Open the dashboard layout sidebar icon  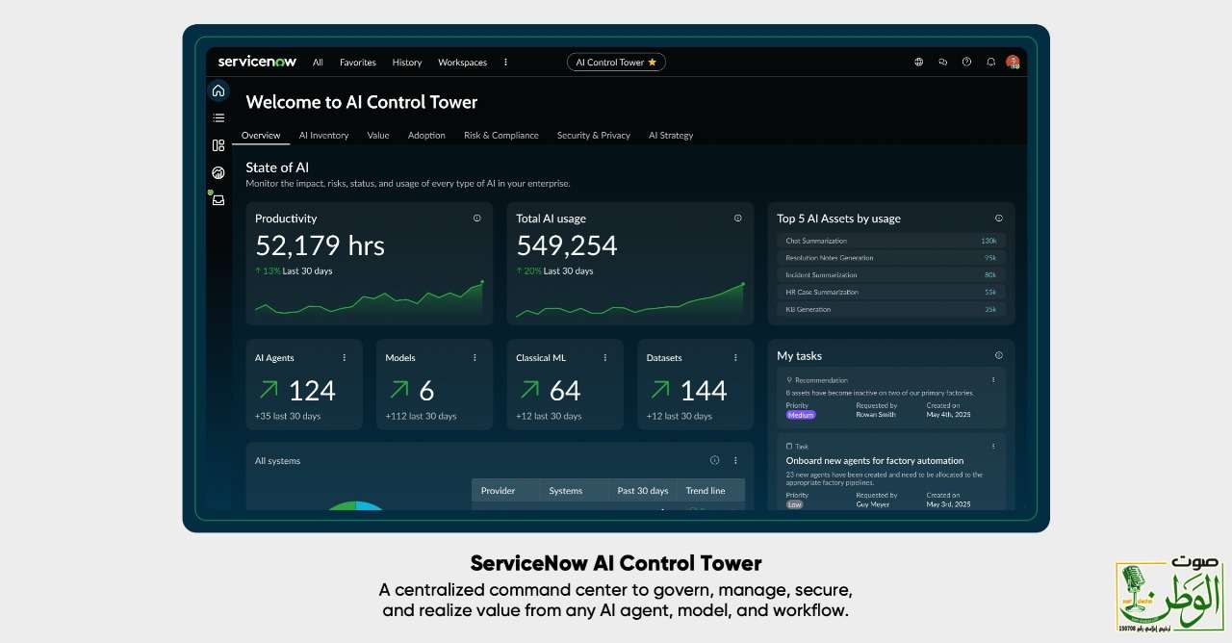tap(218, 145)
